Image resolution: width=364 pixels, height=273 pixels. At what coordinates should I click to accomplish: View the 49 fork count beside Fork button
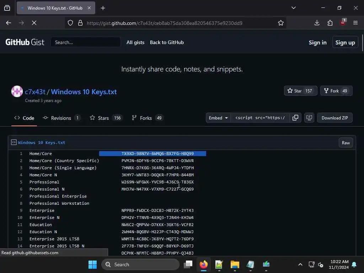(x=345, y=91)
